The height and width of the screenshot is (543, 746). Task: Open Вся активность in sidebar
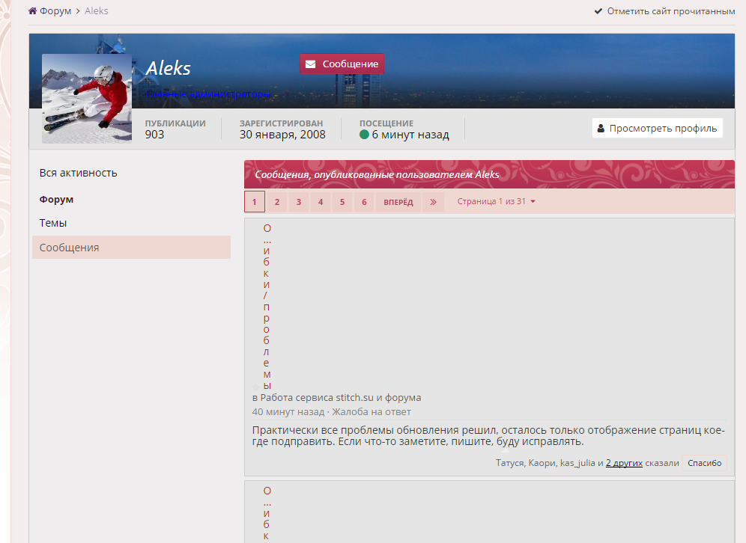click(x=79, y=173)
